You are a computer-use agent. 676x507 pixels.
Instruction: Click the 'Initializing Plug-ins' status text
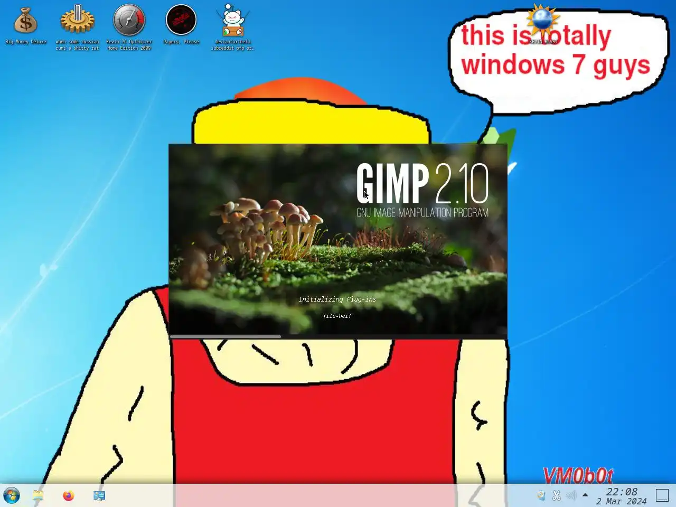click(x=337, y=299)
